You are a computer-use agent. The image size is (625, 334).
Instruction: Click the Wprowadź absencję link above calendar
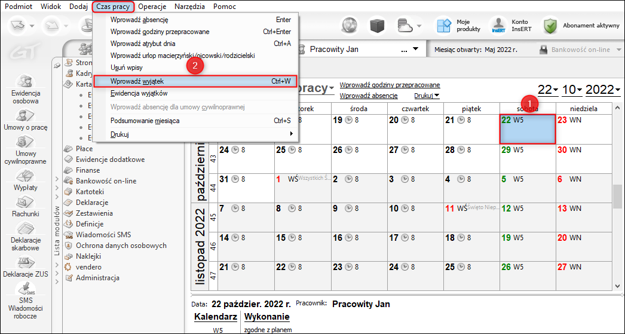pos(369,96)
